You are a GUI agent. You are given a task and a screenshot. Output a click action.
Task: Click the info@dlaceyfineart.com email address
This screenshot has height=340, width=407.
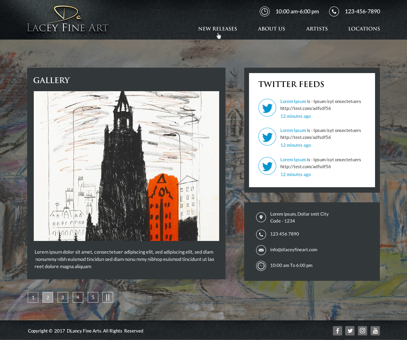pos(294,250)
